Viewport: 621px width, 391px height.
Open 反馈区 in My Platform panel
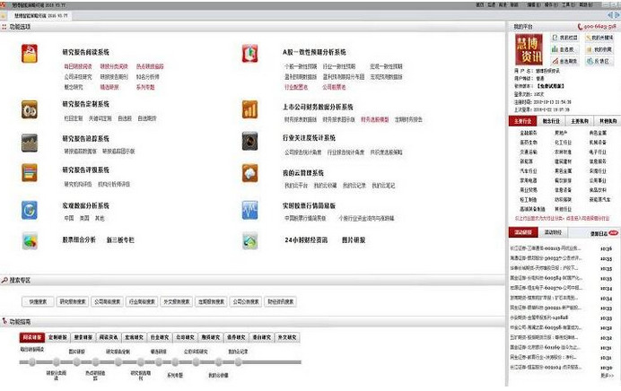pyautogui.click(x=598, y=61)
